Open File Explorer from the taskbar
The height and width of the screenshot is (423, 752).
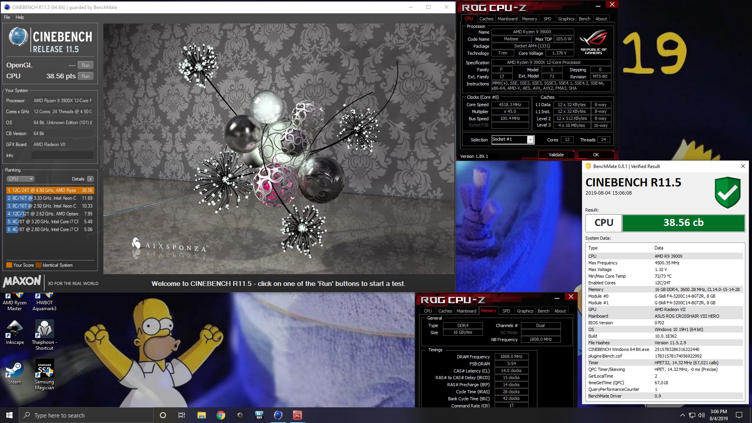(x=201, y=415)
